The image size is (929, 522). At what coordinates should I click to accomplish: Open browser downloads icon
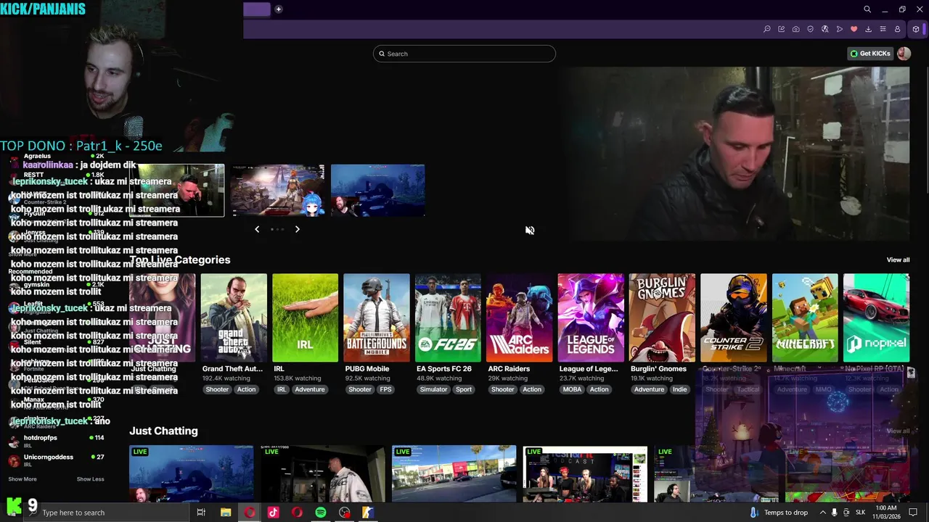(869, 29)
